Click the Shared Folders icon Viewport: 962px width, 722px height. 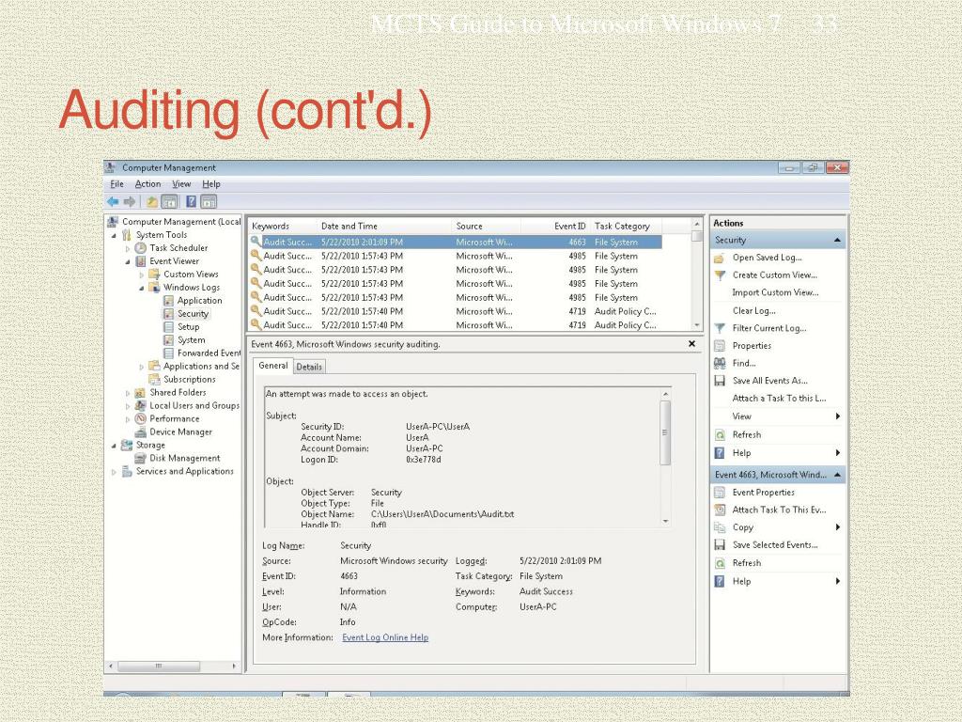click(x=141, y=392)
